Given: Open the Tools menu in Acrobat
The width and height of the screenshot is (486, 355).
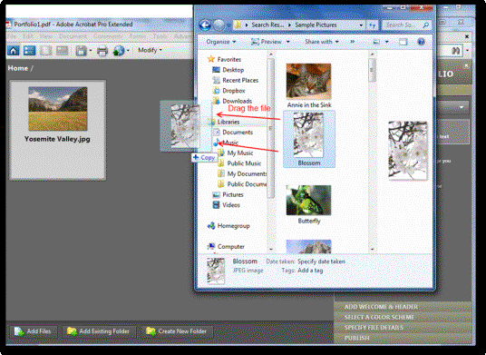Looking at the screenshot, I should pos(160,36).
